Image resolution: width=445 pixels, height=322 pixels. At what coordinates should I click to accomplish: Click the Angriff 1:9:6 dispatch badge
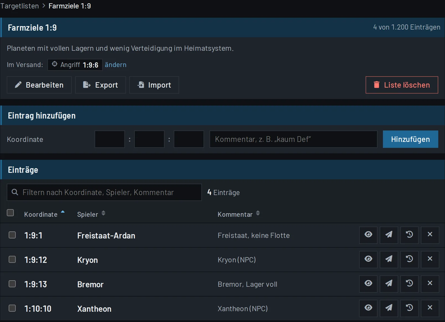tap(75, 65)
